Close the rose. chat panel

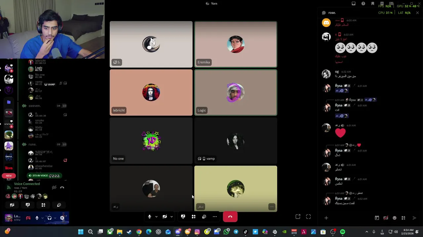[x=417, y=13]
